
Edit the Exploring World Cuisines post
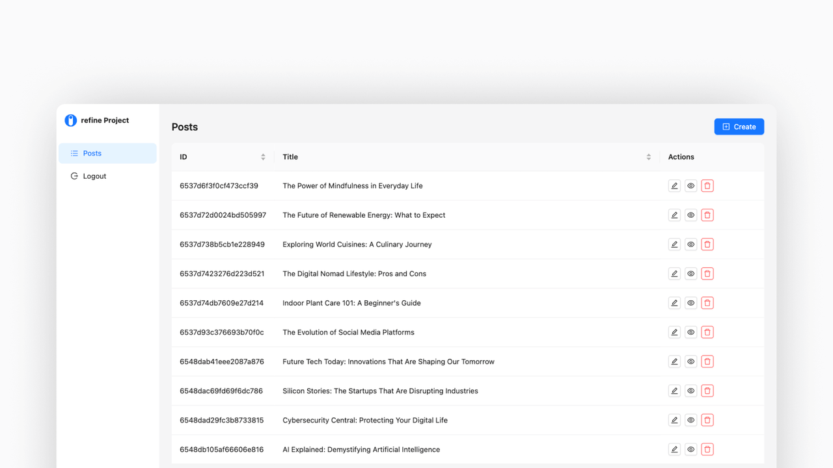674,244
